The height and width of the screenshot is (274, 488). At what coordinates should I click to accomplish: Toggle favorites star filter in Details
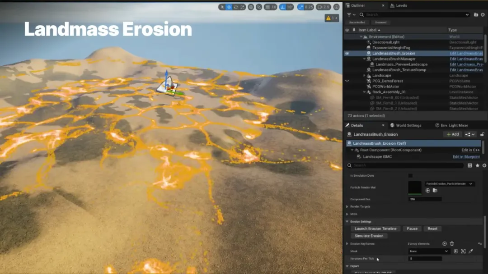(477, 165)
